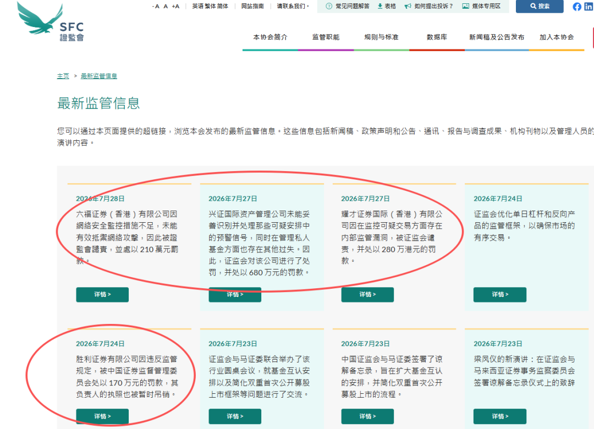This screenshot has height=429, width=594.
Task: Switch language to 简体
Action: click(x=222, y=6)
